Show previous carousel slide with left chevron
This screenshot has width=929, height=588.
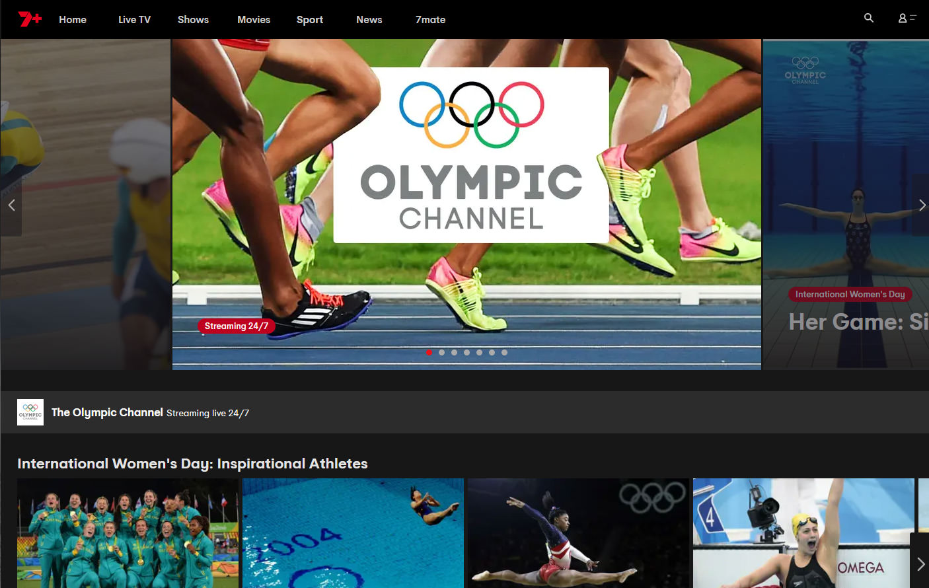[x=11, y=205]
